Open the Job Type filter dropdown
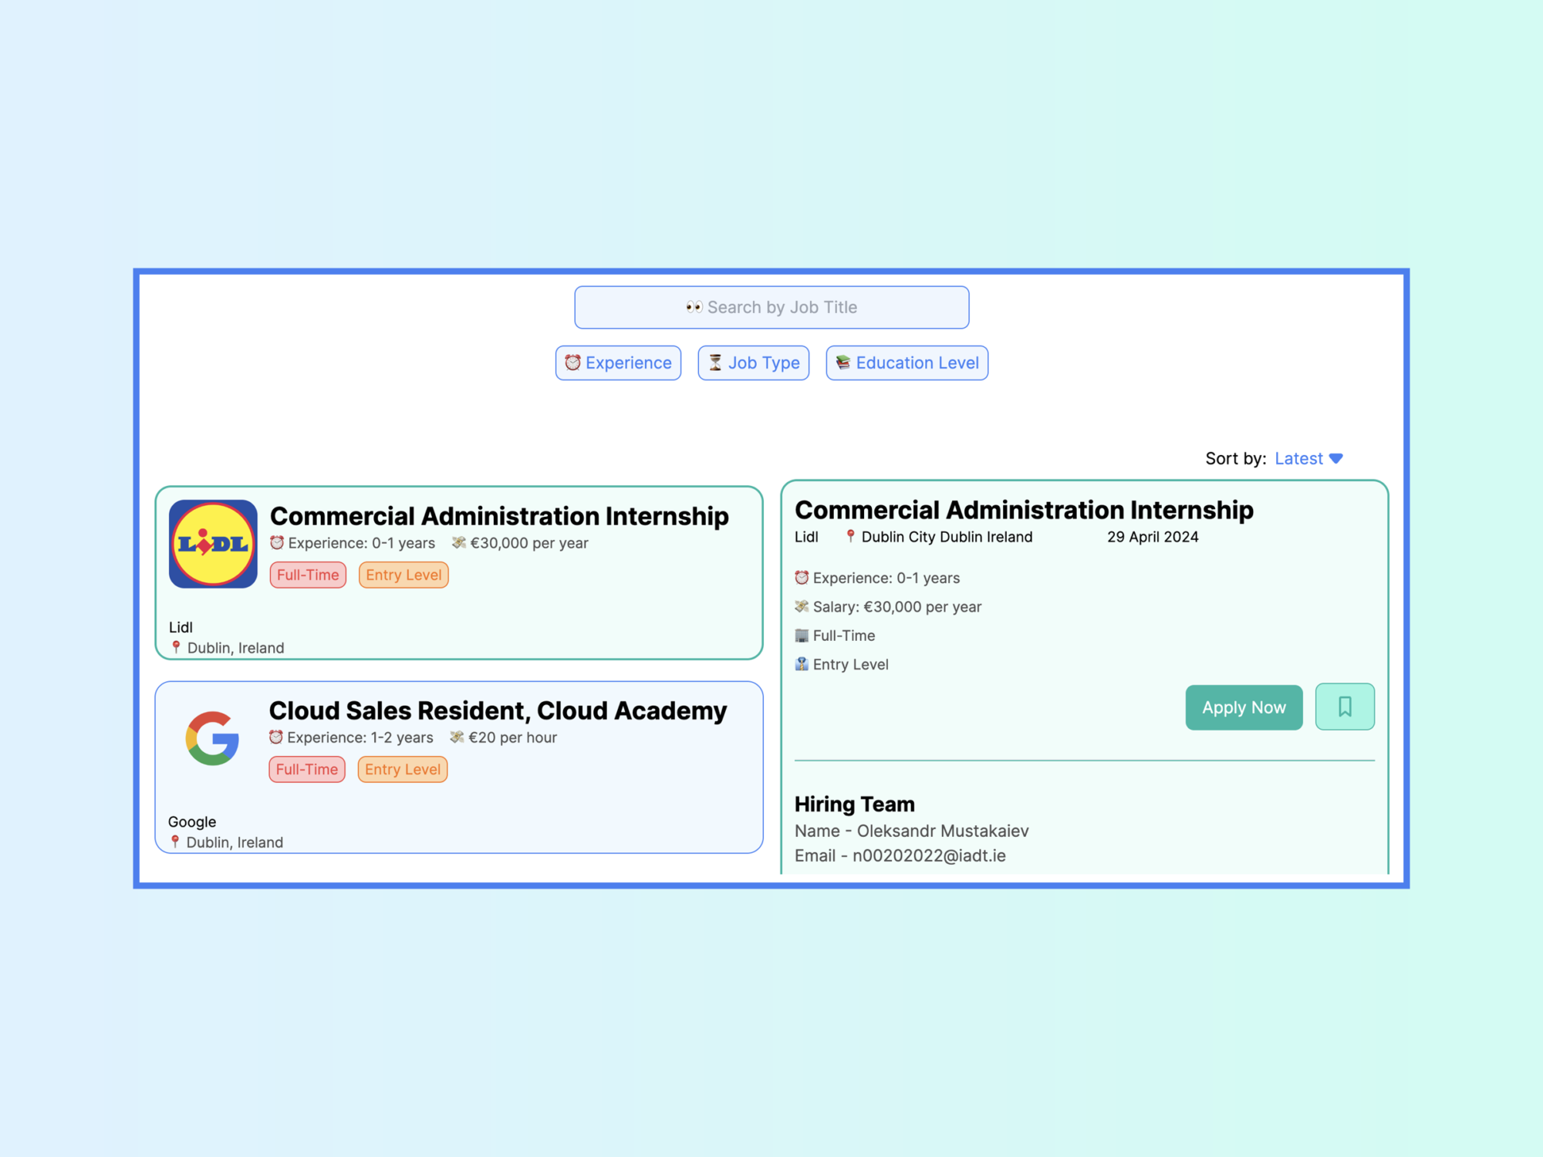This screenshot has width=1543, height=1157. 753,363
